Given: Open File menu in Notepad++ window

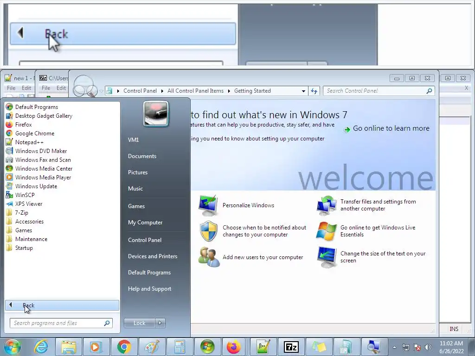Looking at the screenshot, I should (11, 88).
